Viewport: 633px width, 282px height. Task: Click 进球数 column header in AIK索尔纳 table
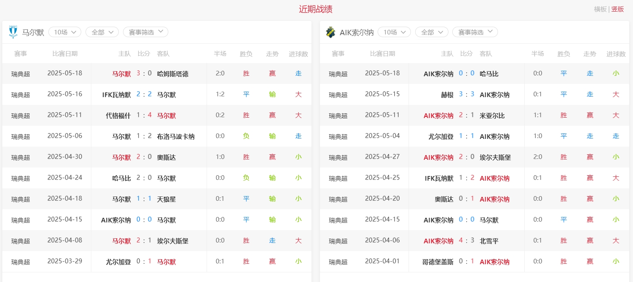pyautogui.click(x=616, y=54)
